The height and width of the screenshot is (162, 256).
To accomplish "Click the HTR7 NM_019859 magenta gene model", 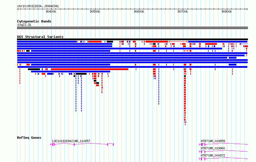I will pyautogui.click(x=223, y=144).
